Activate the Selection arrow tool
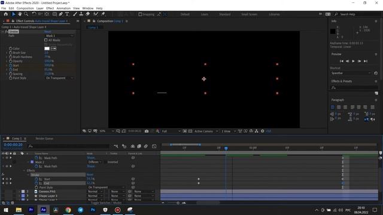Image resolution: width=383 pixels, height=215 pixels. click(13, 14)
